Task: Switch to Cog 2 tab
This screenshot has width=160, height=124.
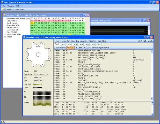Action: (x=69, y=44)
